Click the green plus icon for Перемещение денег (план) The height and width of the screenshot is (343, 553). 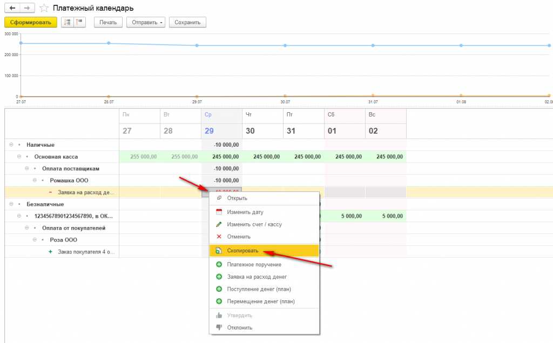click(219, 301)
